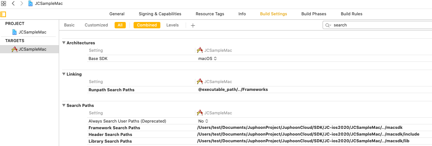Open Always Search User Paths No dropdown

pyautogui.click(x=203, y=121)
